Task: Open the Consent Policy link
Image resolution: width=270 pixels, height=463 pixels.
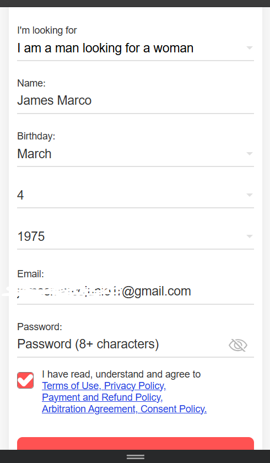Action: point(174,408)
